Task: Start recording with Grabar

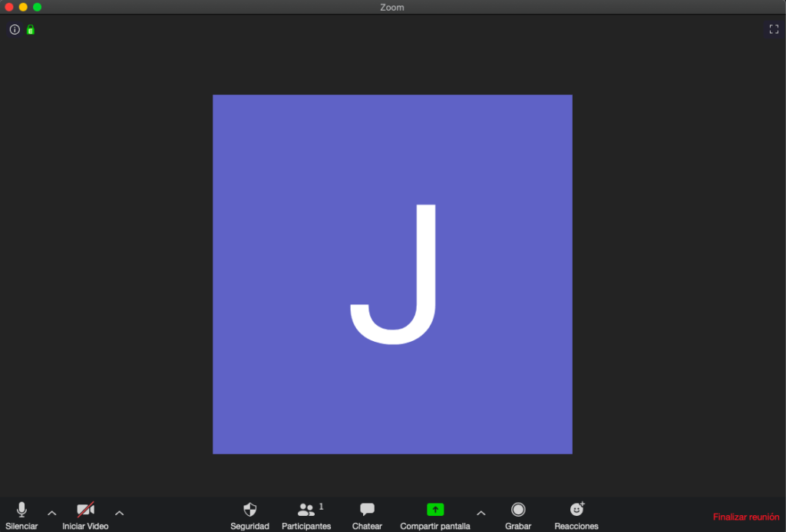Action: (x=518, y=514)
